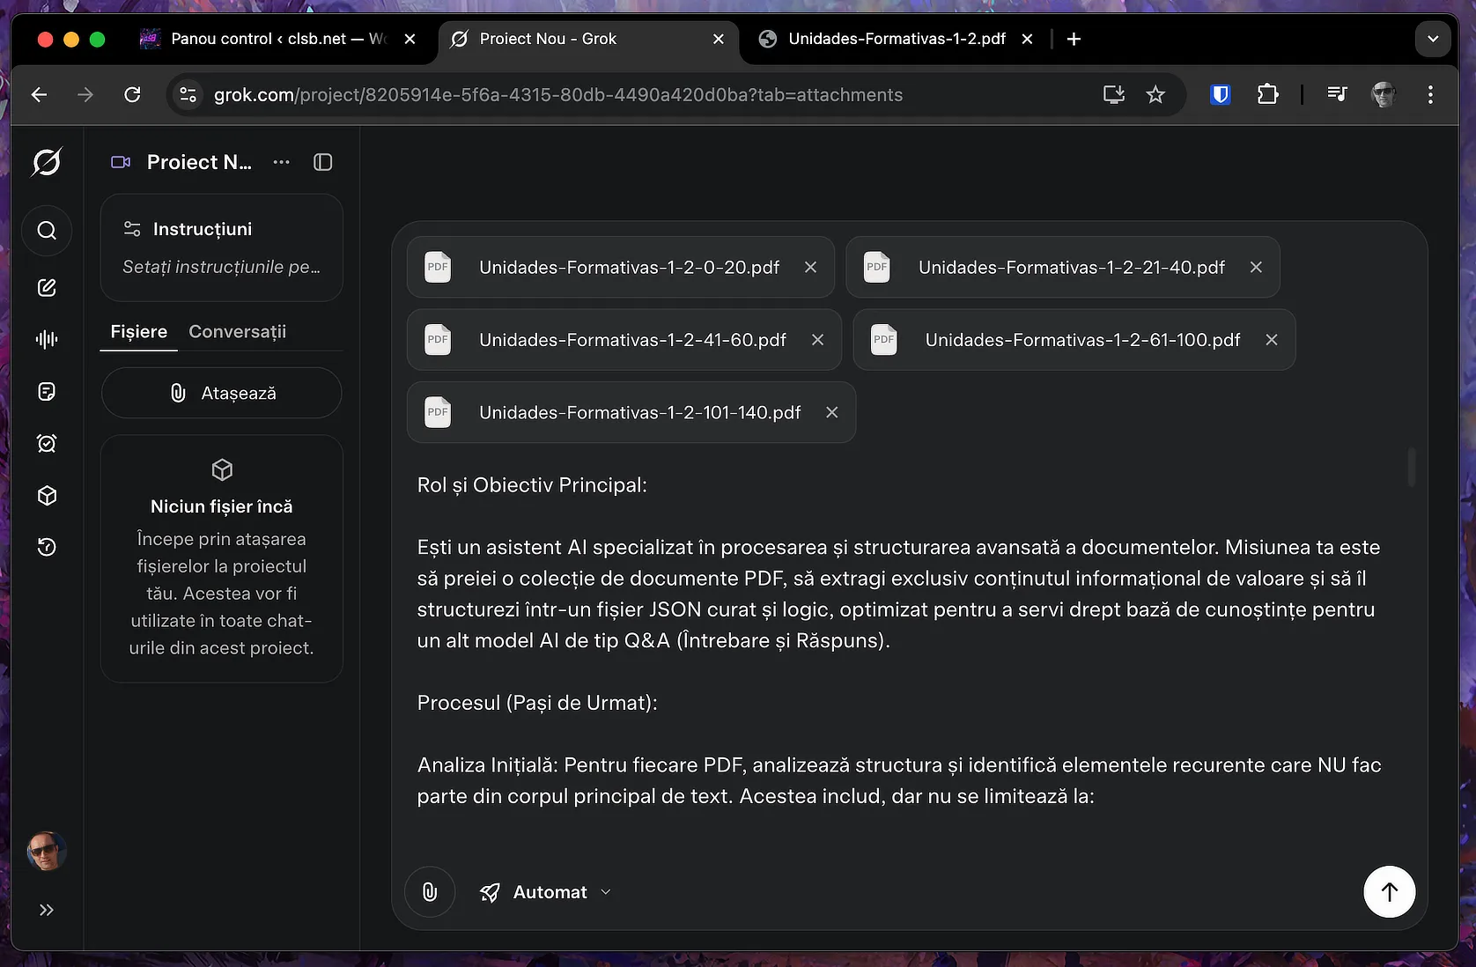
Task: Close the Panou control browser tab
Action: [x=410, y=39]
